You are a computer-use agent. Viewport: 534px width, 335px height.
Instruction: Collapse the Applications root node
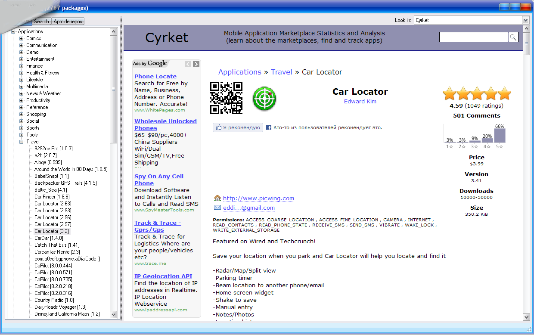coord(13,31)
